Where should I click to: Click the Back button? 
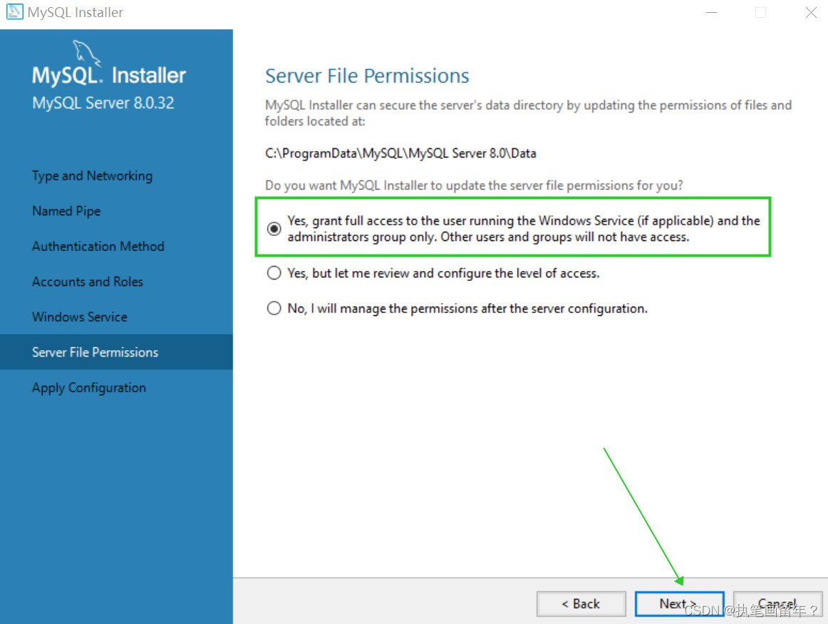(x=581, y=604)
